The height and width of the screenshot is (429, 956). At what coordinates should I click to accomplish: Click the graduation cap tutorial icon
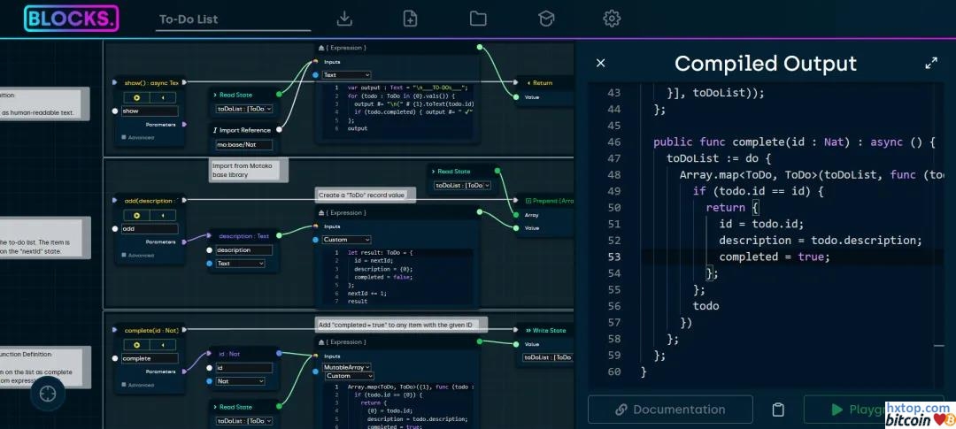[546, 19]
